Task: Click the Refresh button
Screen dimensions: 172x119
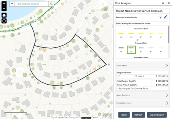Action: 138,114
